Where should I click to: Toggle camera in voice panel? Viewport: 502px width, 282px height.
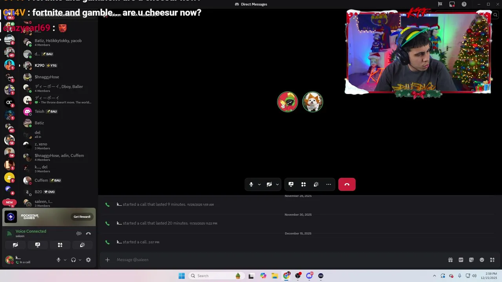pos(15,245)
